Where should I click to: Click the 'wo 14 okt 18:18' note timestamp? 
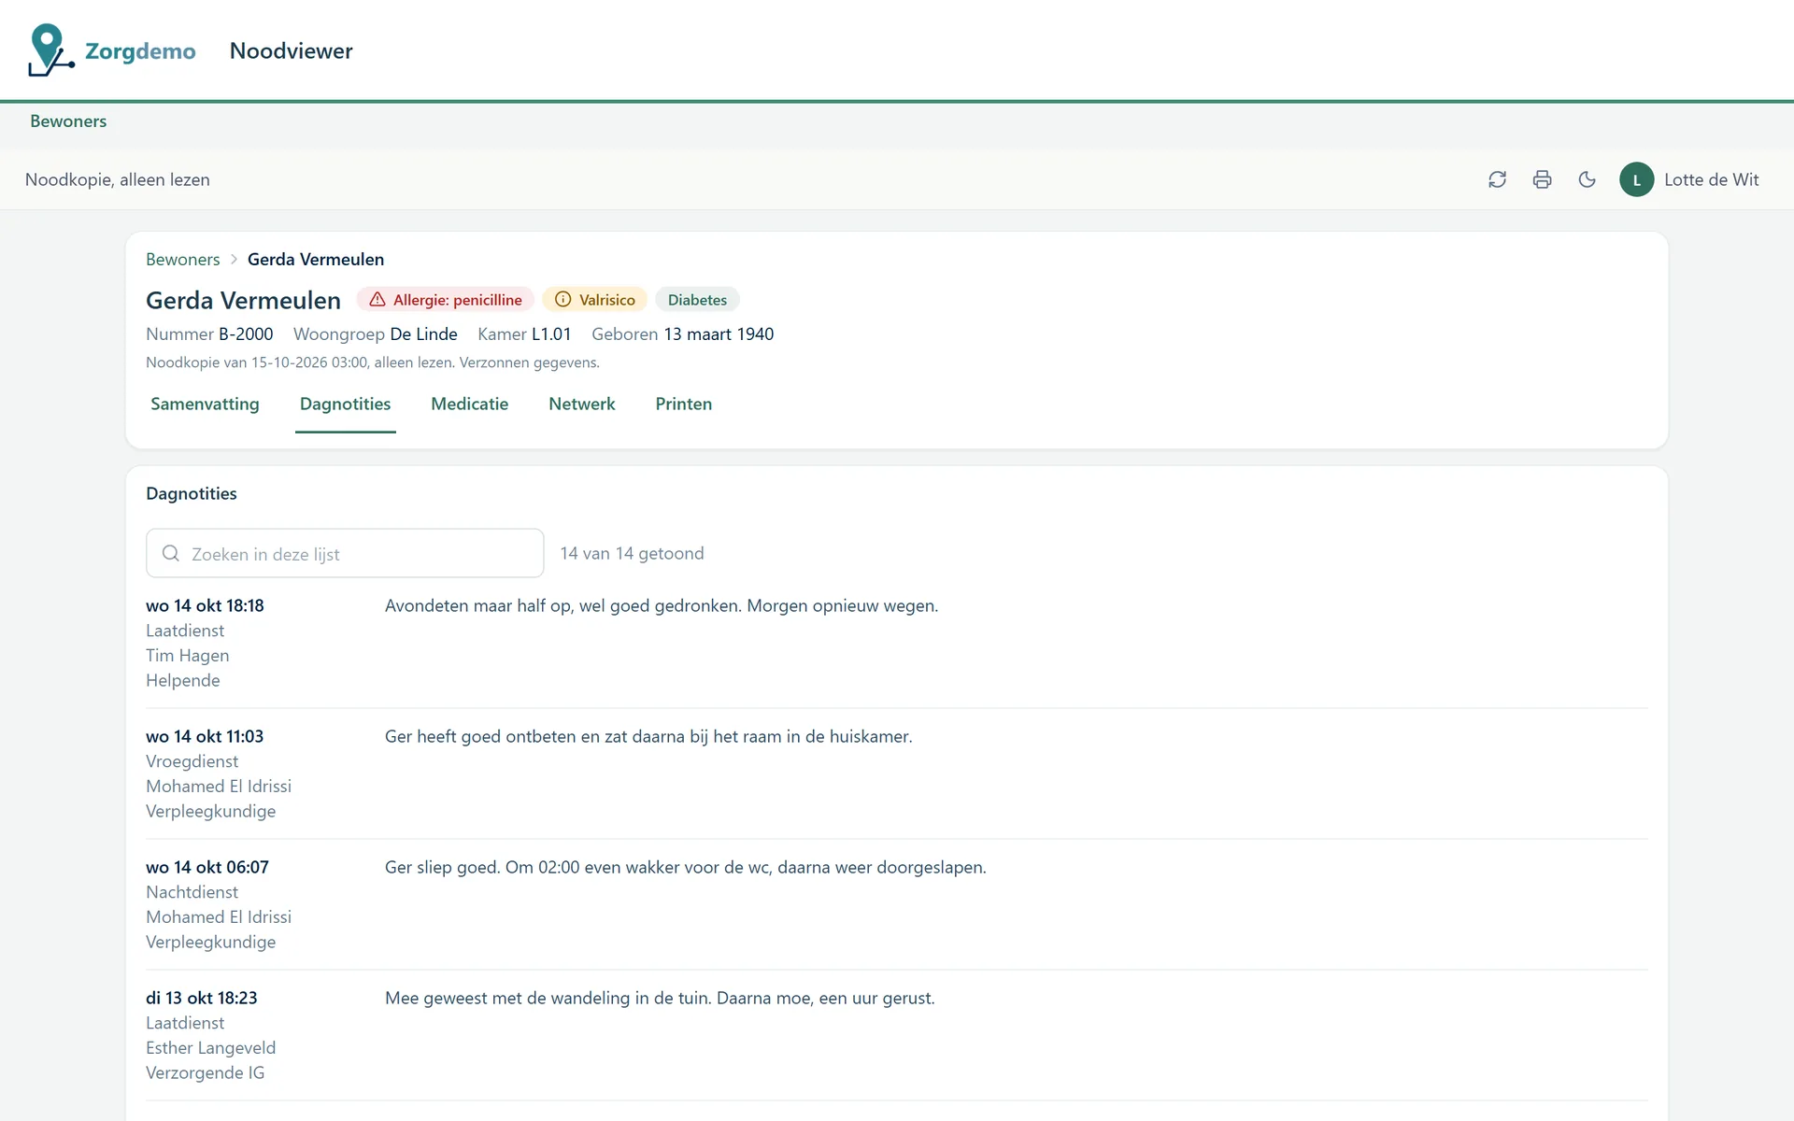click(x=205, y=605)
